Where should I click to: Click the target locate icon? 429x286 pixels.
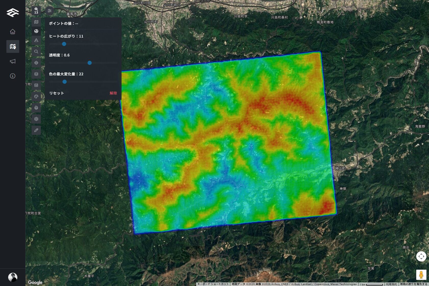coord(36,63)
